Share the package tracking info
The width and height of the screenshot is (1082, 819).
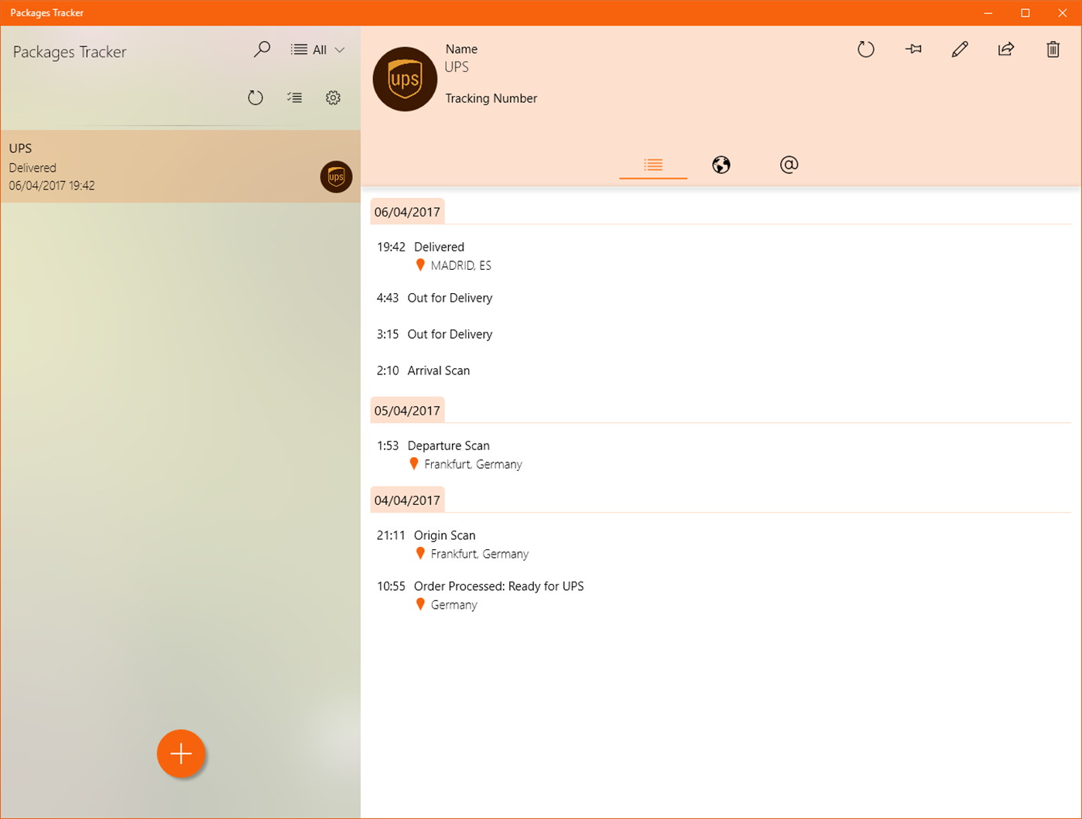point(1006,49)
